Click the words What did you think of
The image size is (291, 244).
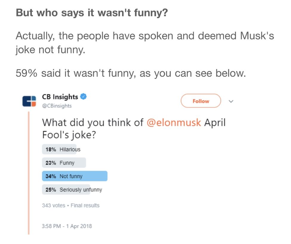[93, 123]
